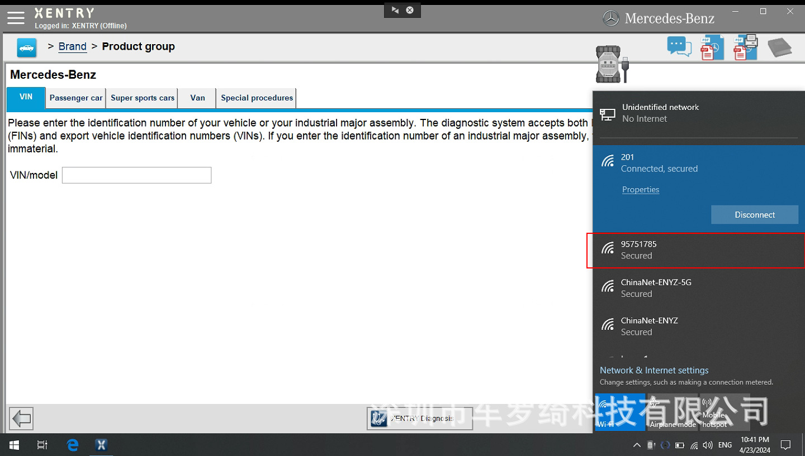Open the PDF document icon without printer
Screen dimensions: 805x456
pos(712,47)
